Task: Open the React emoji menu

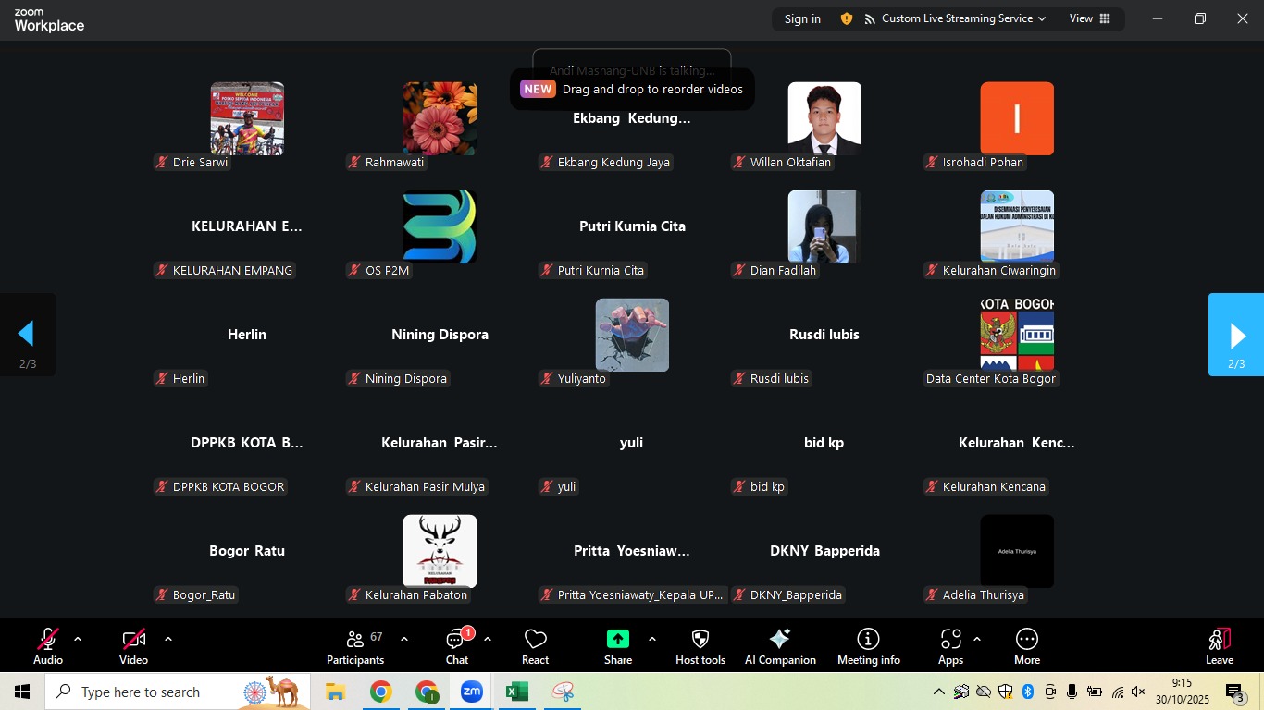Action: point(535,646)
